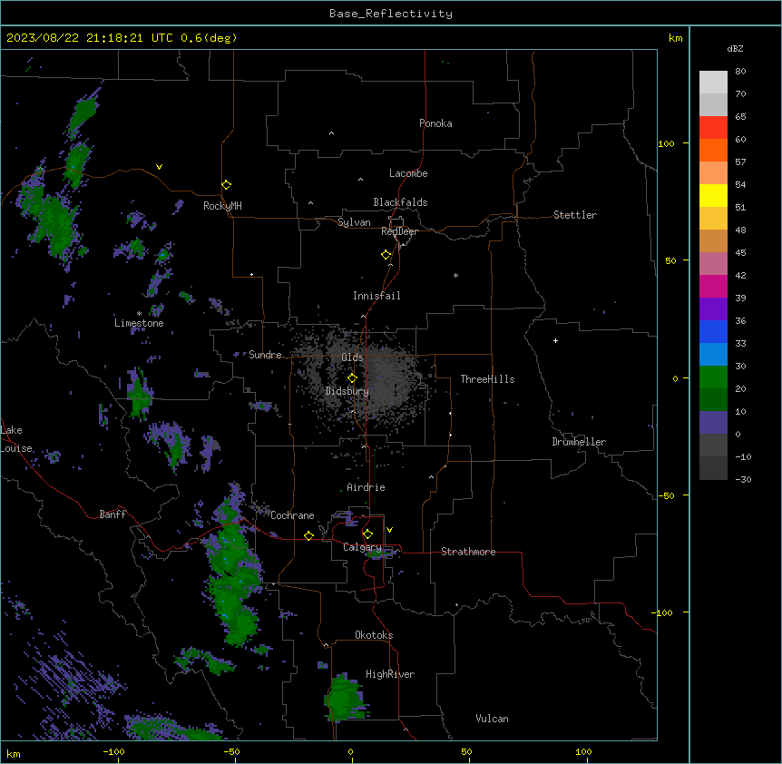The image size is (782, 764).
Task: Select the red 60-65 dBZ color swatch
Action: point(713,127)
